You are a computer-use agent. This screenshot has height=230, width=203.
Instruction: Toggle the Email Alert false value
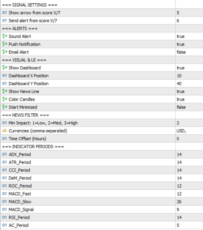tap(181, 52)
